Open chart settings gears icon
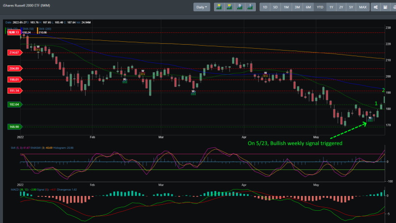 click(375, 7)
